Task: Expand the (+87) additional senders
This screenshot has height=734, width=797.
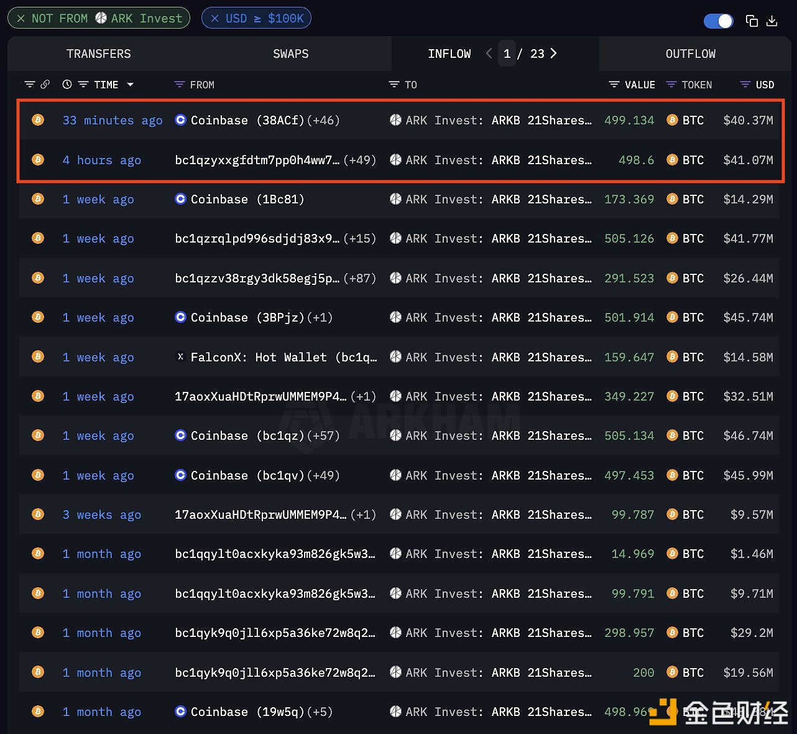Action: click(x=359, y=279)
